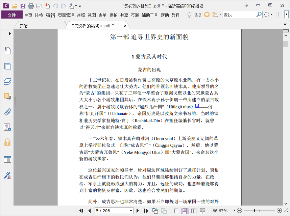The image size is (290, 216).
Task: Go to the first page
Action: click(81, 211)
